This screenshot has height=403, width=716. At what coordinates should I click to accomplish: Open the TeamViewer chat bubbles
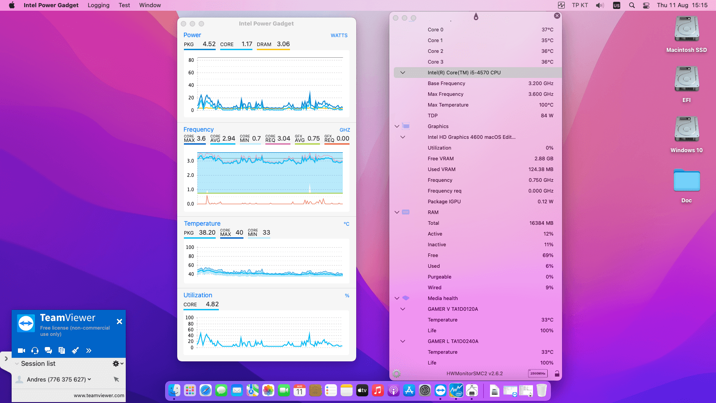point(48,351)
